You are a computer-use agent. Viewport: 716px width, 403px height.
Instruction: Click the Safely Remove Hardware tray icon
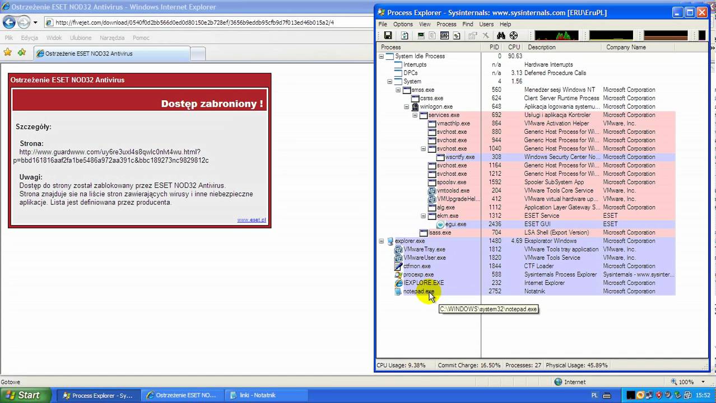tap(678, 395)
